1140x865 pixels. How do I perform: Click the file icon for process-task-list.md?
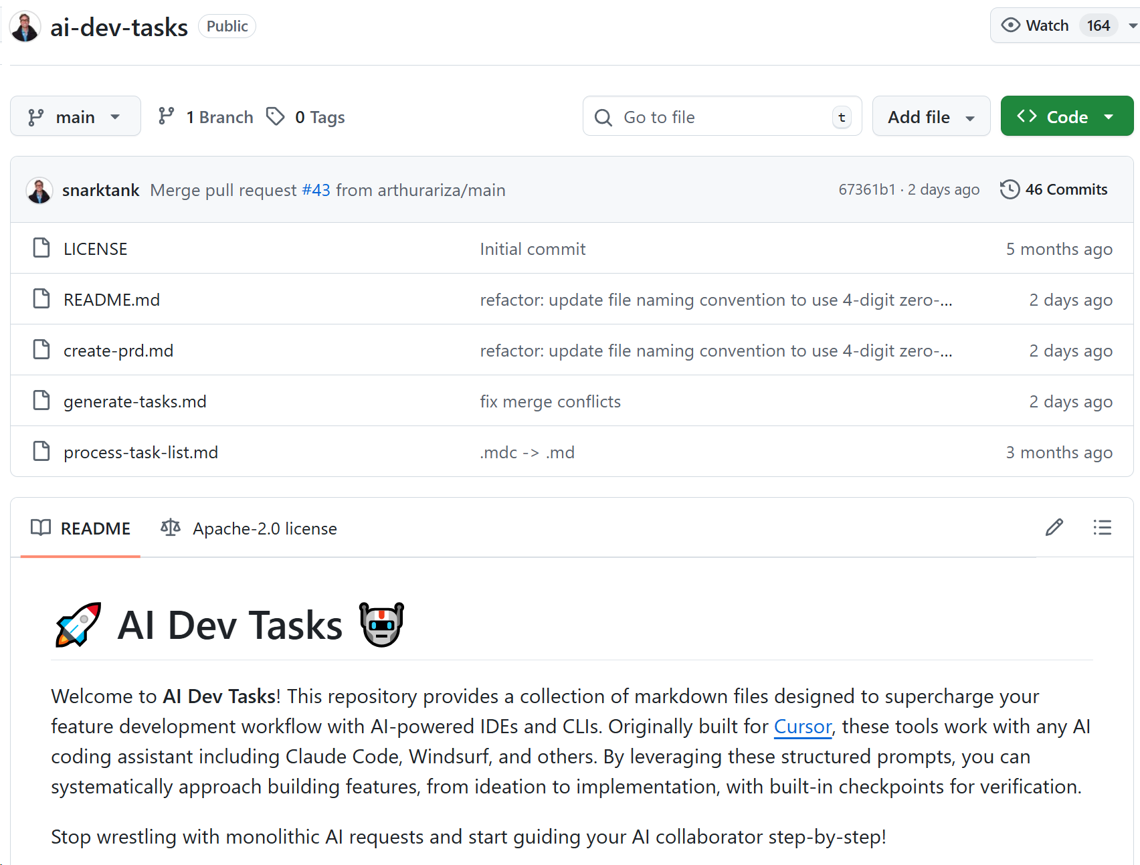41,452
